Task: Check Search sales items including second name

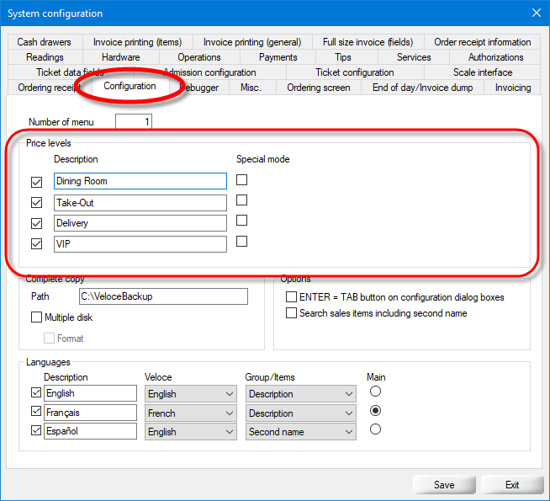Action: point(291,313)
